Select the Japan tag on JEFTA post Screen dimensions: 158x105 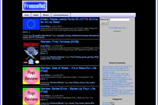point(25,37)
